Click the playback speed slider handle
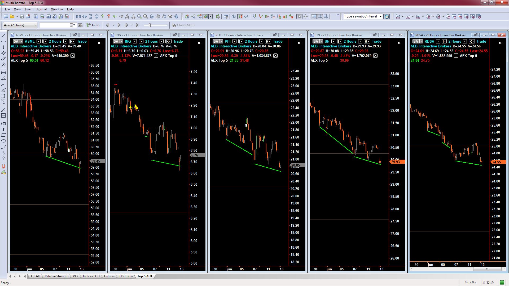This screenshot has height=286, width=509. click(150, 25)
